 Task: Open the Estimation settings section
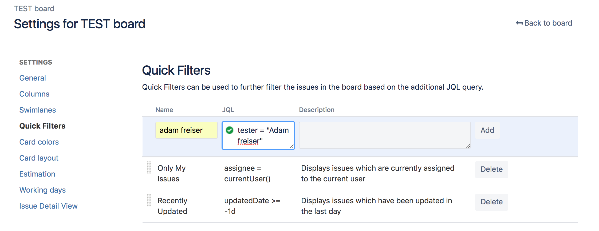click(x=37, y=174)
